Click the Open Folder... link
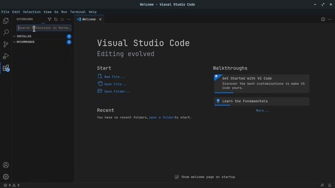 coord(117,91)
